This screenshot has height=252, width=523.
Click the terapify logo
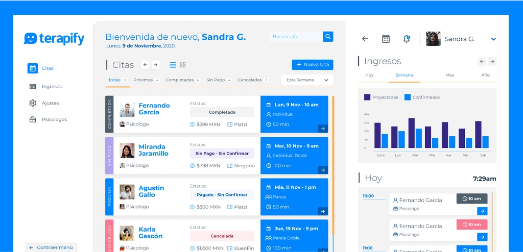point(54,39)
